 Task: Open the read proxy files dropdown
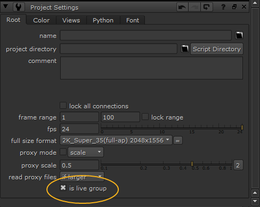coord(82,177)
